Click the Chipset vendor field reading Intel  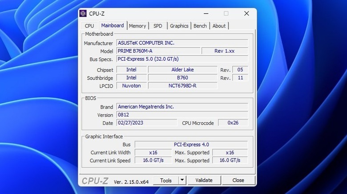pyautogui.click(x=131, y=70)
